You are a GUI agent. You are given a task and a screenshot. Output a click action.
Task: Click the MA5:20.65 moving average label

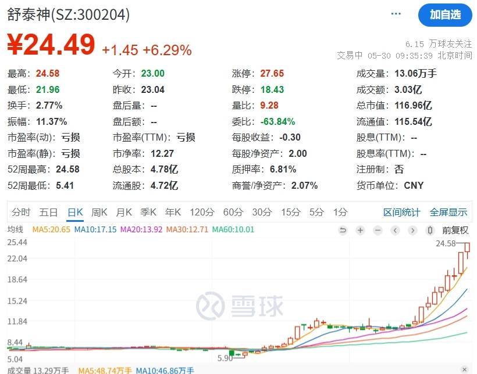coord(51,229)
